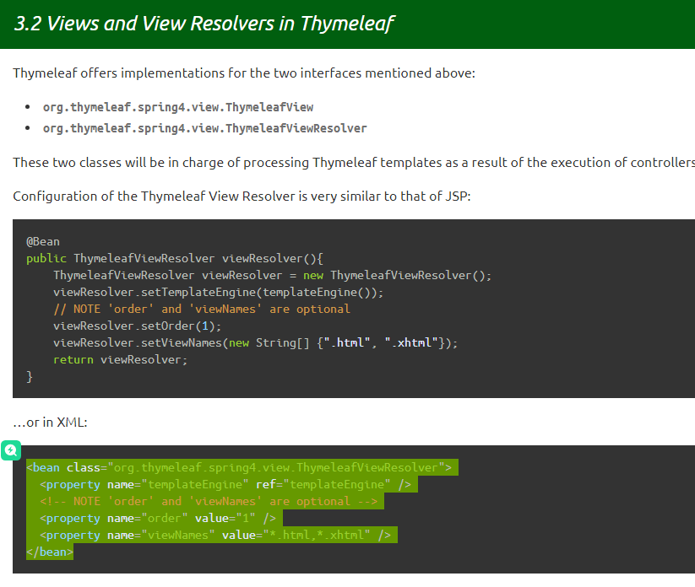The height and width of the screenshot is (587, 695).
Task: Click the 'viewResolver.setViewNames(new String[]' code line
Action: [x=255, y=342]
